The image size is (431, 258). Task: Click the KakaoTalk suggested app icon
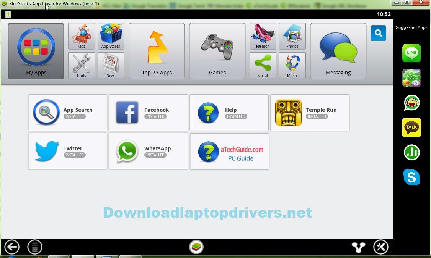pos(411,127)
